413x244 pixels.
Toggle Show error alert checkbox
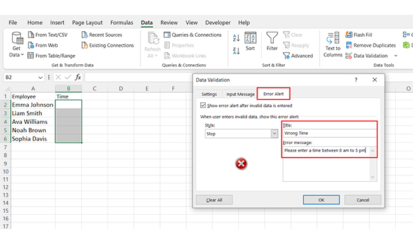coord(203,105)
